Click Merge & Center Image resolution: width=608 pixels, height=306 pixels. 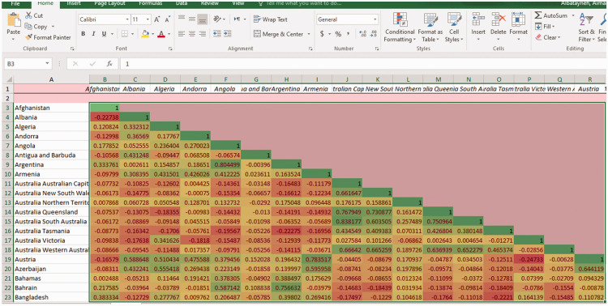[x=278, y=34]
